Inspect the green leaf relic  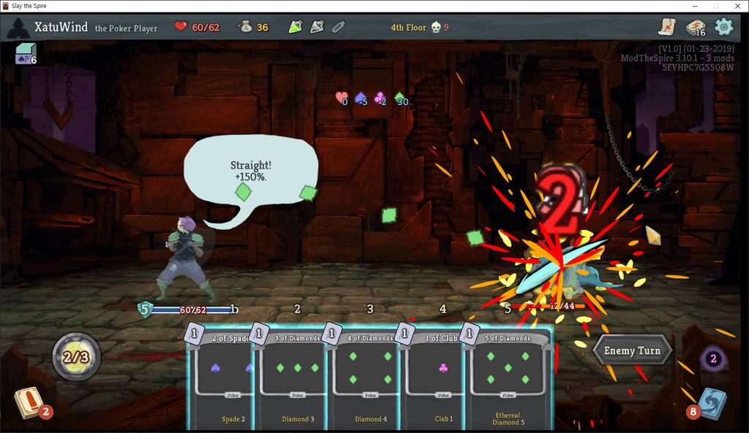tap(296, 26)
